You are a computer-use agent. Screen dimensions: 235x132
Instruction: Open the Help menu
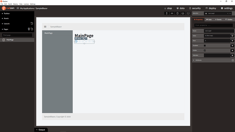[21, 4]
